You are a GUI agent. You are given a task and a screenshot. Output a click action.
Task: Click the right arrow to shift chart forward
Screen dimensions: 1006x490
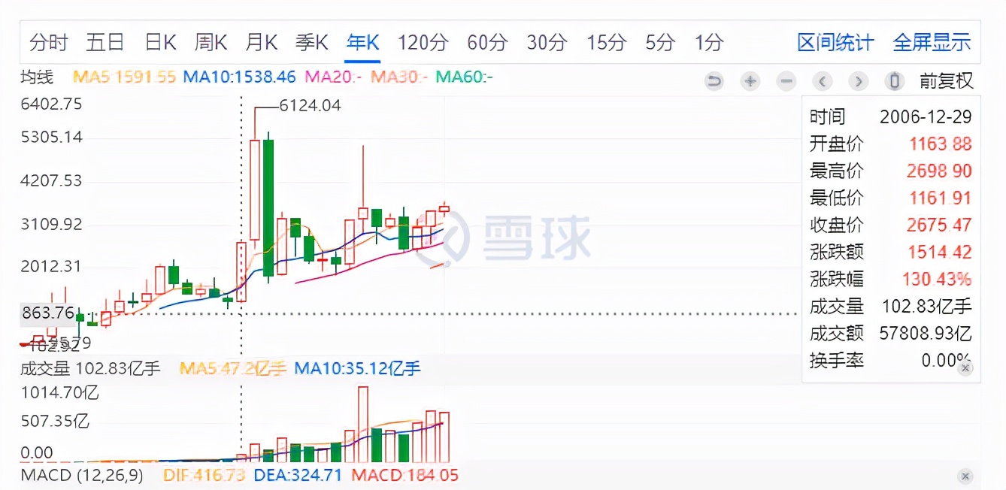[x=858, y=80]
